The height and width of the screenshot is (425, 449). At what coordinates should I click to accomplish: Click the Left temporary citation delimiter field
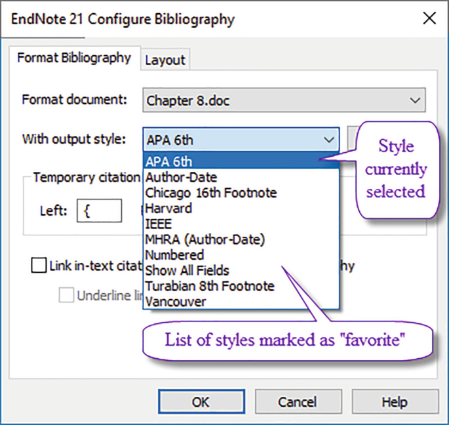(x=99, y=212)
